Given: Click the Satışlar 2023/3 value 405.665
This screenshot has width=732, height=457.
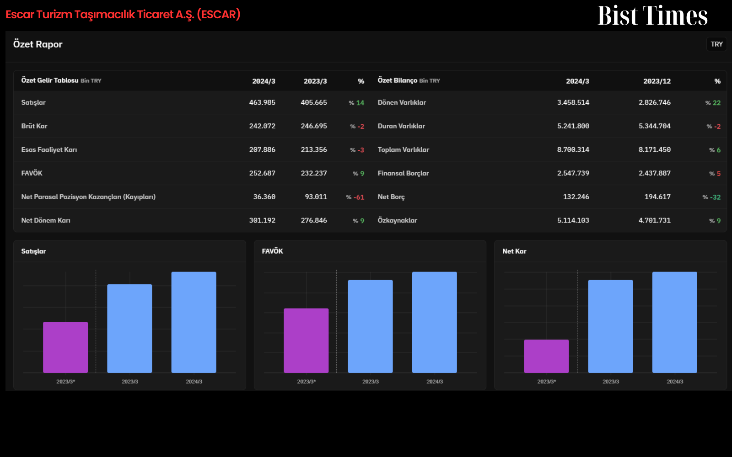Looking at the screenshot, I should [314, 102].
